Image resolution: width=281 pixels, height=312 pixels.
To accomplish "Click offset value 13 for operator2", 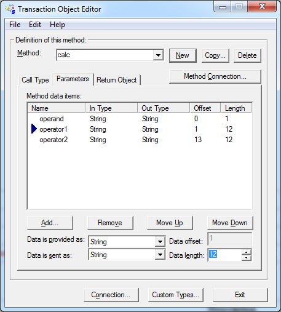I will (x=198, y=140).
